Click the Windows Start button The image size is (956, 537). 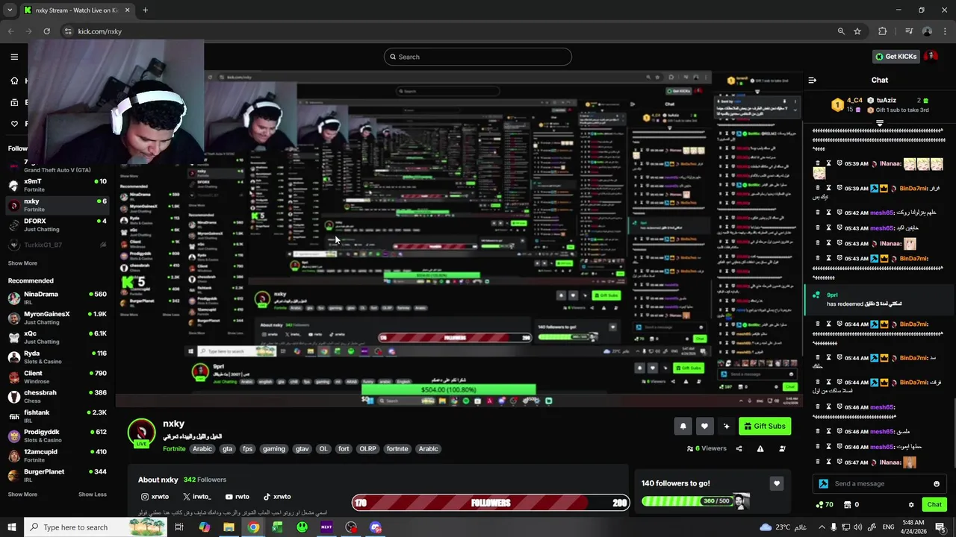click(x=12, y=527)
